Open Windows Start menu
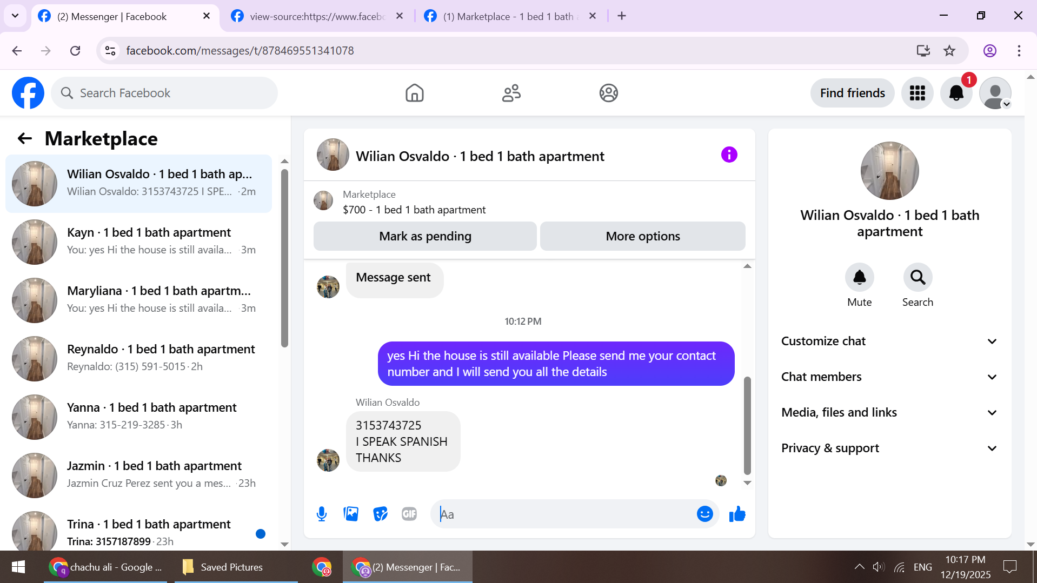Viewport: 1037px width, 583px height. 18,567
